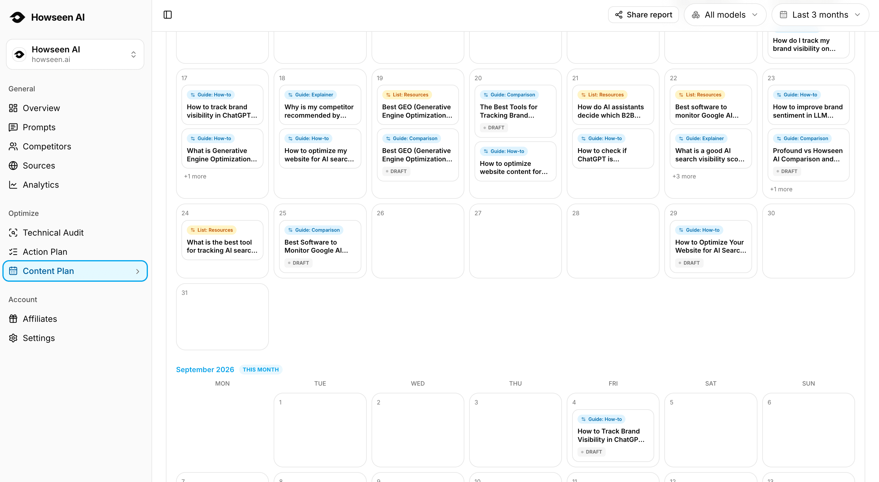The width and height of the screenshot is (879, 482).
Task: Open the Last 3 months date range dropdown
Action: 820,15
